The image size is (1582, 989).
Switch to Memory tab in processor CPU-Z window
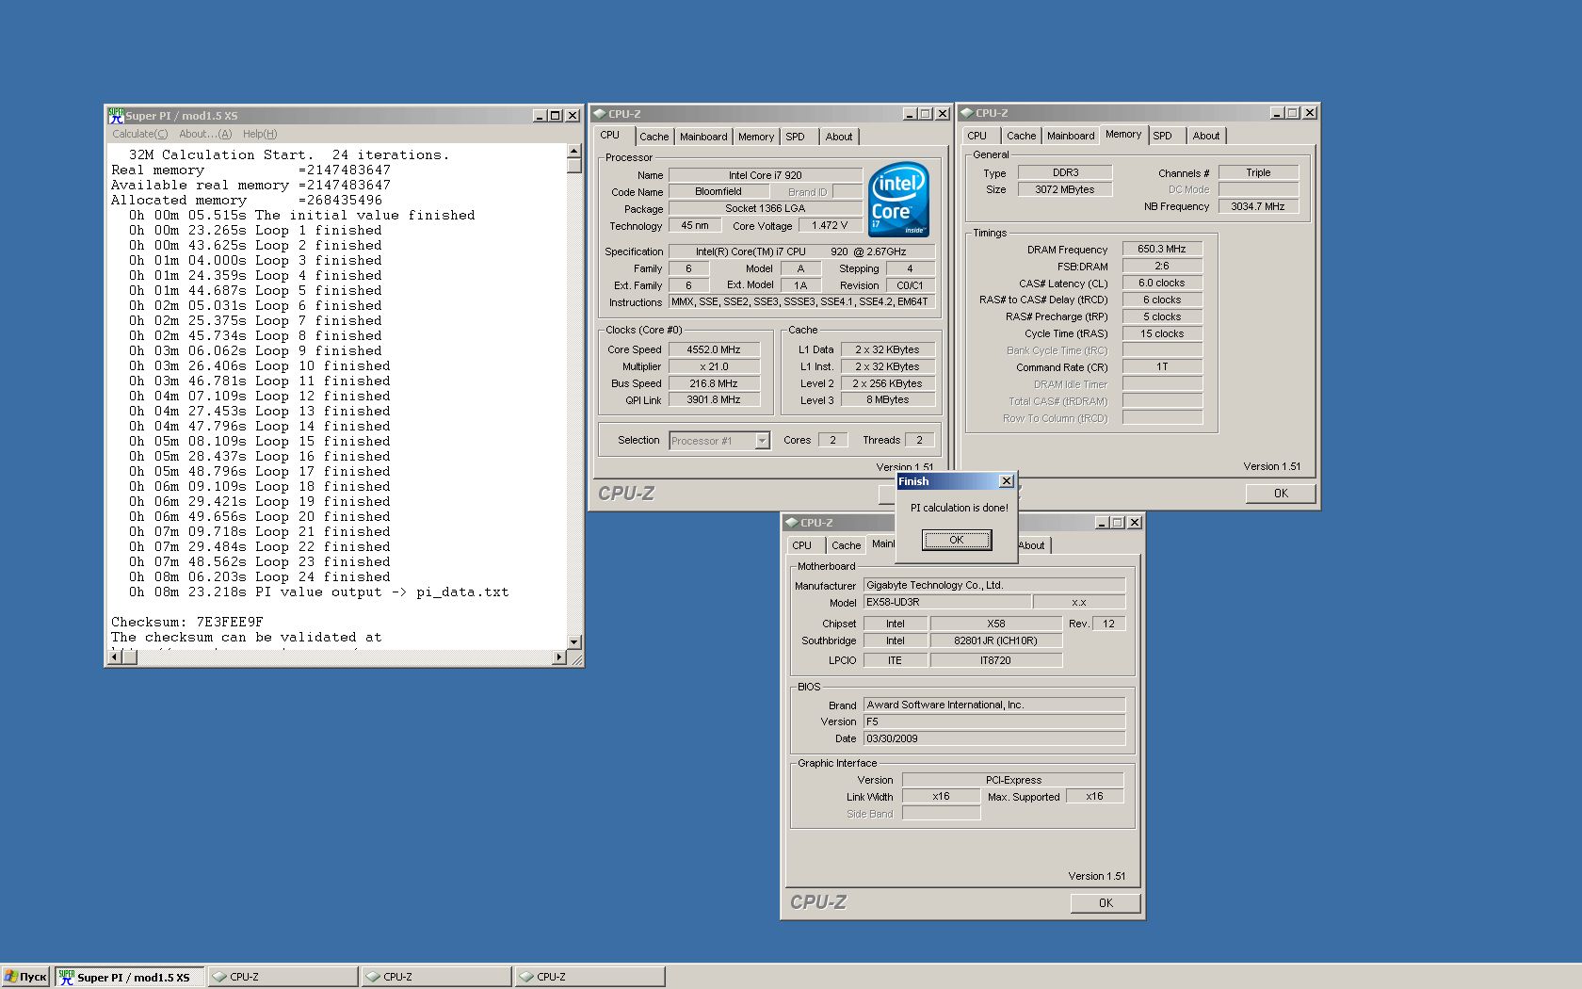[756, 137]
